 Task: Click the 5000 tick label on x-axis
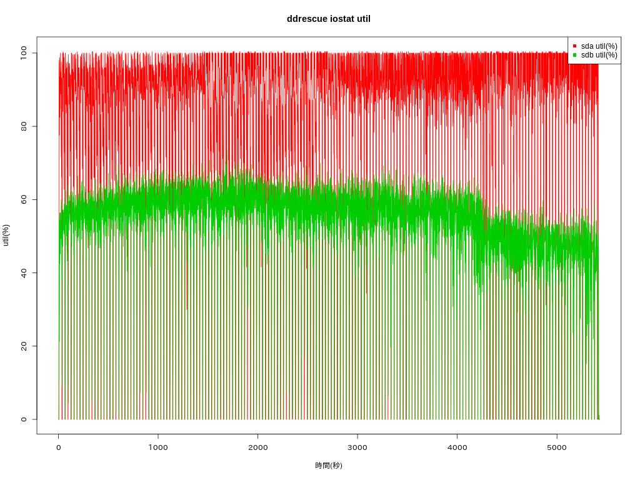[x=557, y=447]
